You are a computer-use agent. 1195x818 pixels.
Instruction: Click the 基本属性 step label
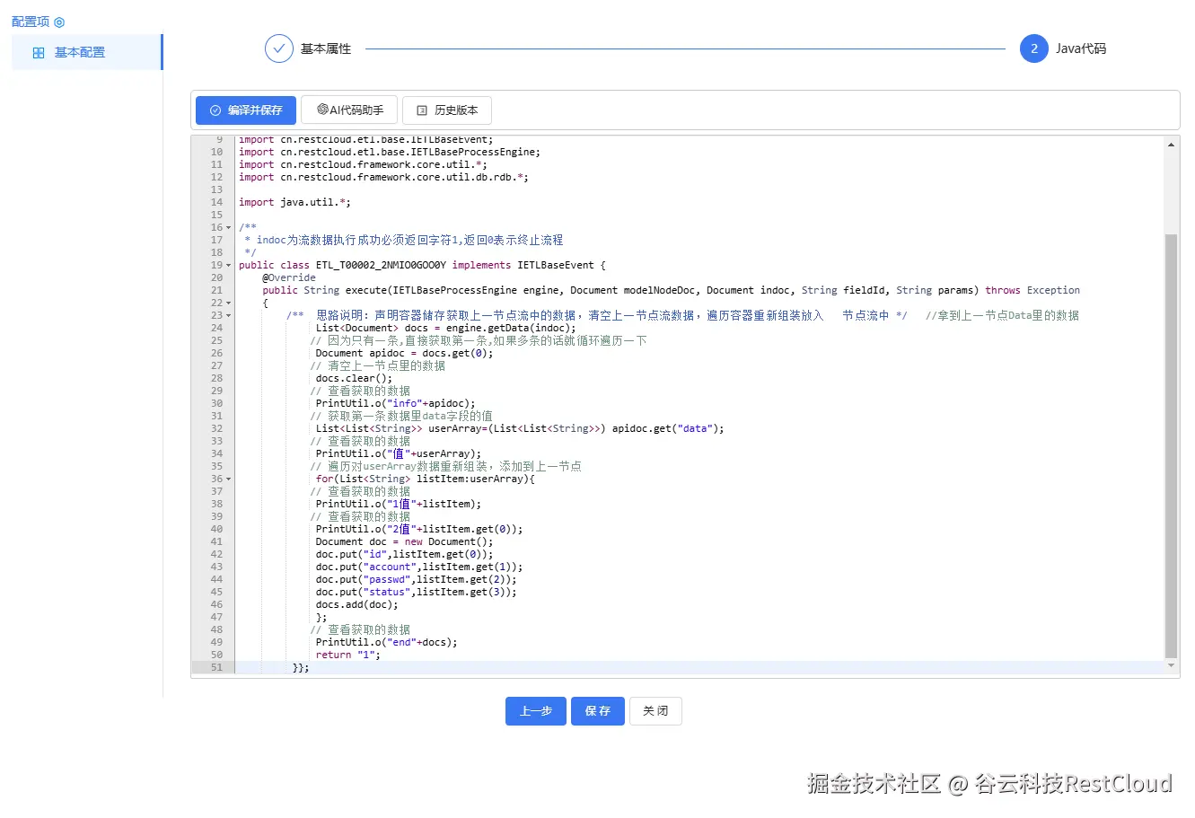tap(326, 48)
